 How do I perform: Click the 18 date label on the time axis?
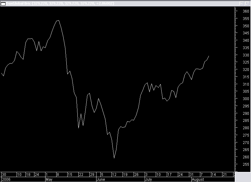point(28,175)
